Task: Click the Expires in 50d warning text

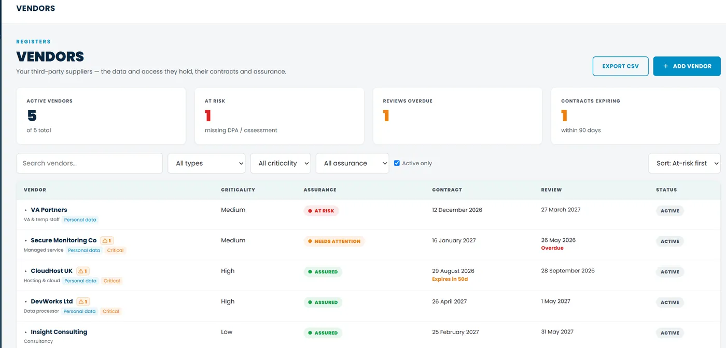Action: 450,279
